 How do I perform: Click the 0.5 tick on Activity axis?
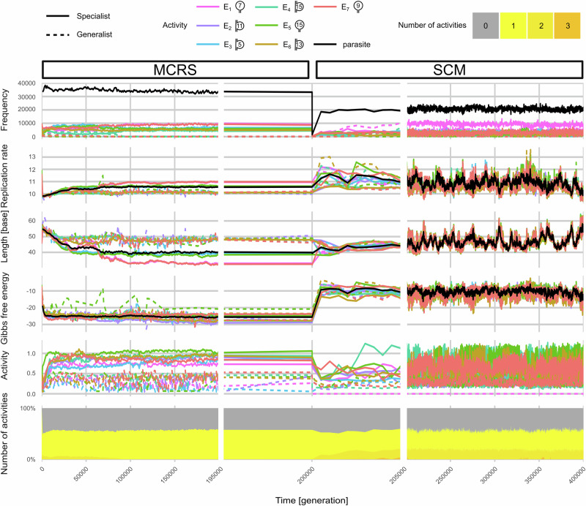31,373
